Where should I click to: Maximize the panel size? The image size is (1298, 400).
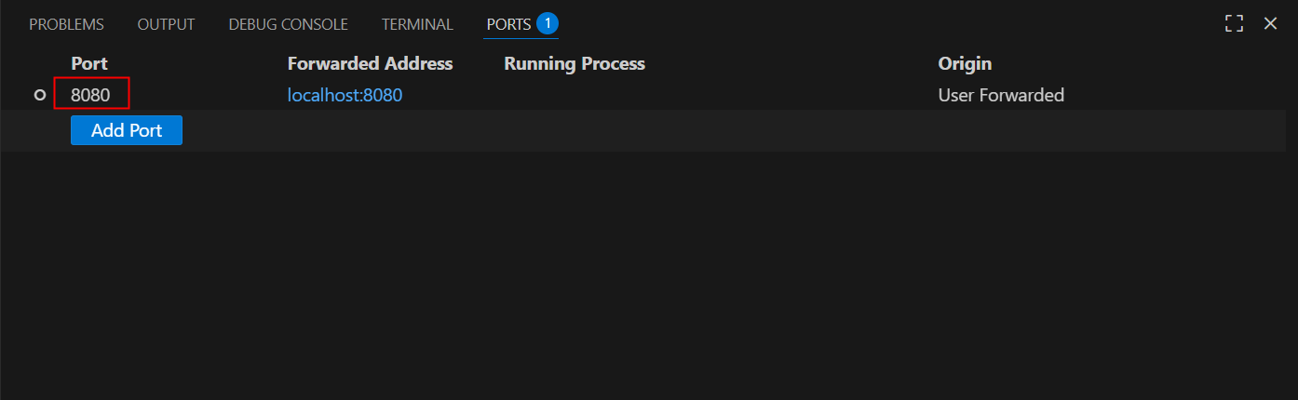(x=1234, y=24)
